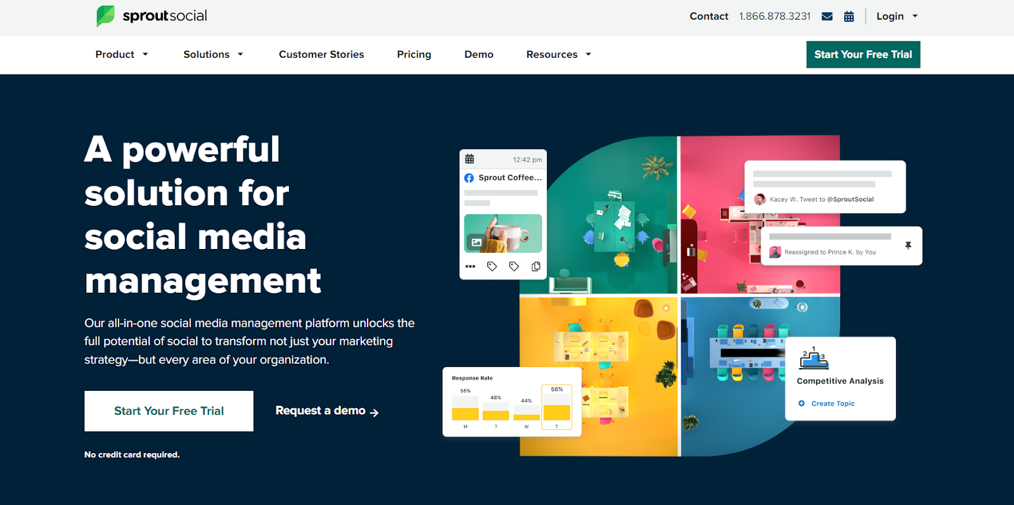Expand the Resources dropdown menu
The image size is (1014, 505).
559,54
